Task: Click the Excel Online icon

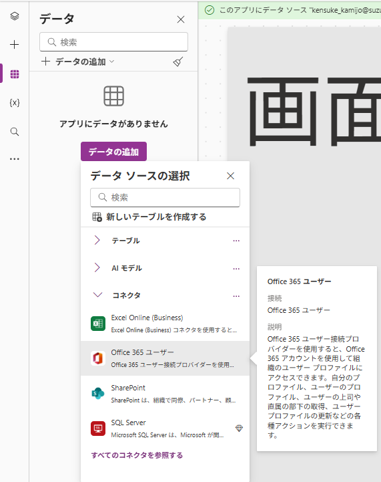Action: click(x=98, y=324)
